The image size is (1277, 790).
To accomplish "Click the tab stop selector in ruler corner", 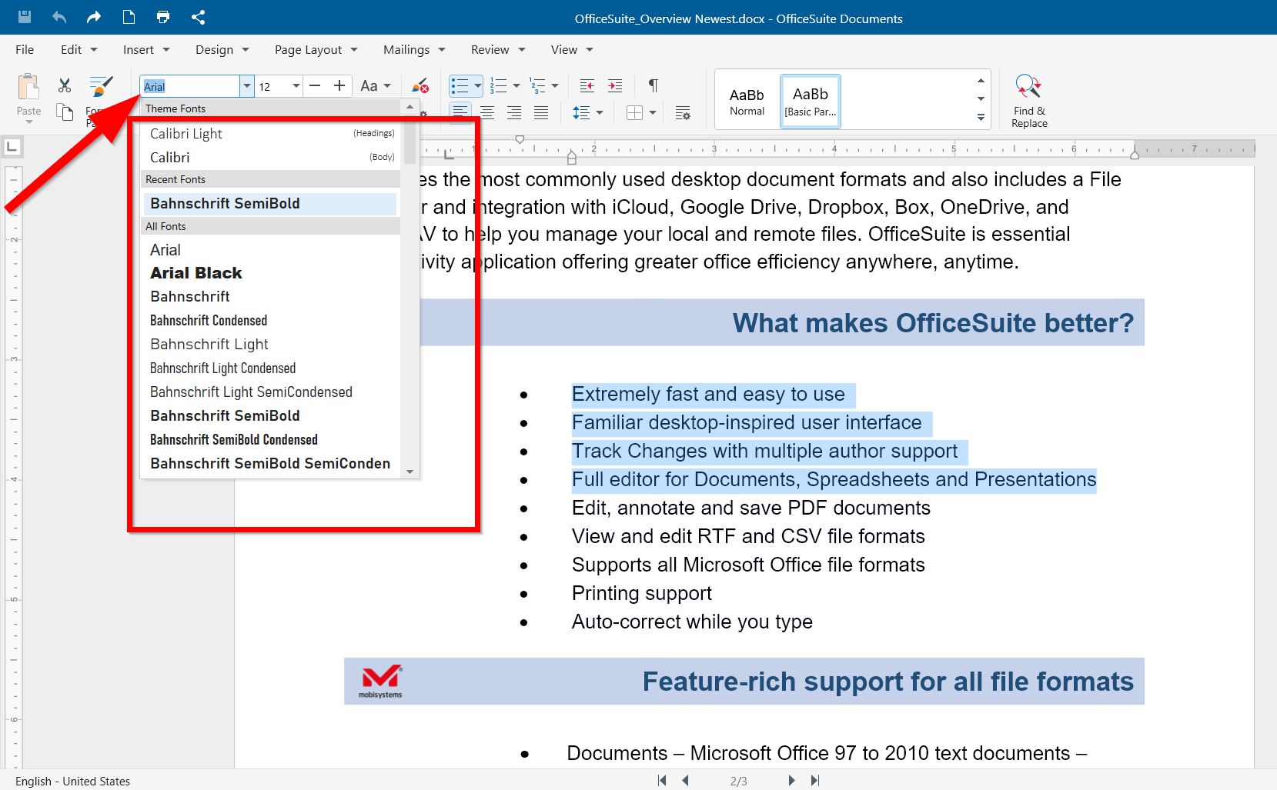I will (12, 146).
